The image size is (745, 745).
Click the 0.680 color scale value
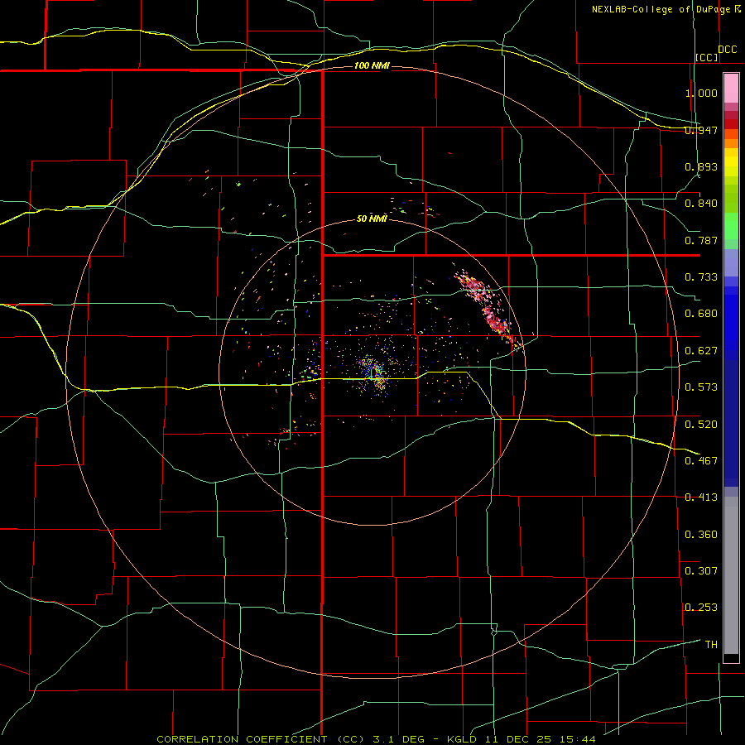pyautogui.click(x=701, y=314)
